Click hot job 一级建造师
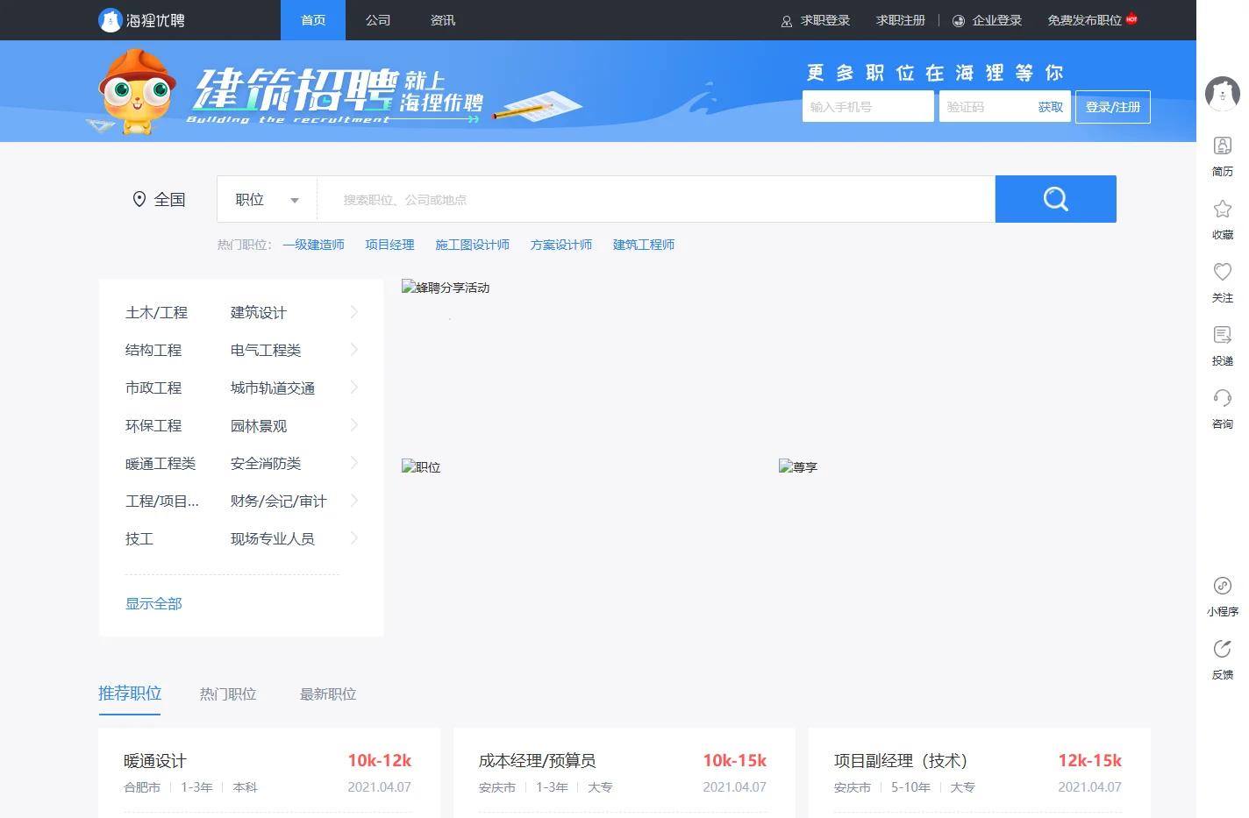 pyautogui.click(x=313, y=245)
